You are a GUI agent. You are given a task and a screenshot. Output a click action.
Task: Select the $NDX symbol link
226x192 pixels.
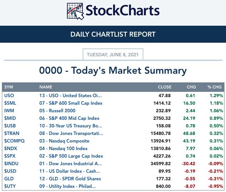click(x=11, y=149)
